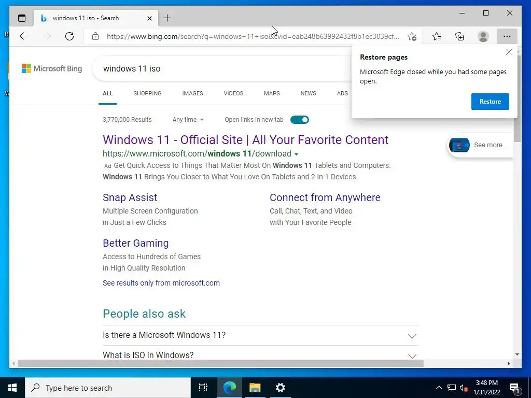The image size is (531, 398).
Task: Open Settings gear on taskbar
Action: coord(281,388)
